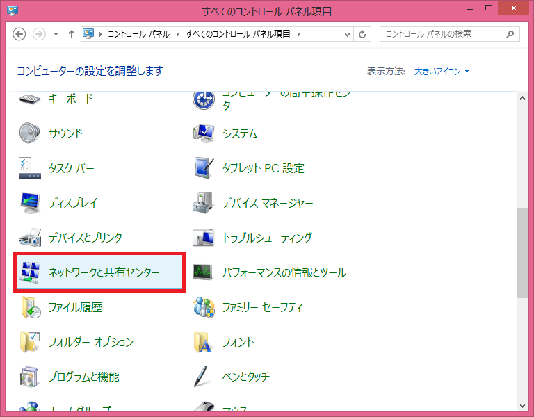Open Pen and Touch (ペンとタッチ) icon
The height and width of the screenshot is (417, 534).
tap(201, 377)
